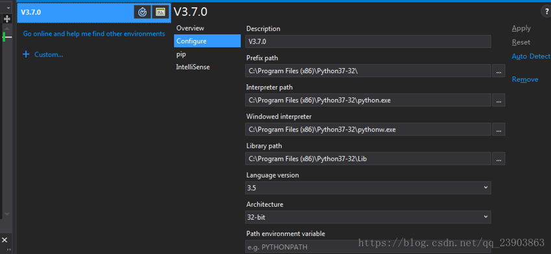This screenshot has height=254, width=551.
Task: Expand the Language version dropdown
Action: tap(368, 188)
